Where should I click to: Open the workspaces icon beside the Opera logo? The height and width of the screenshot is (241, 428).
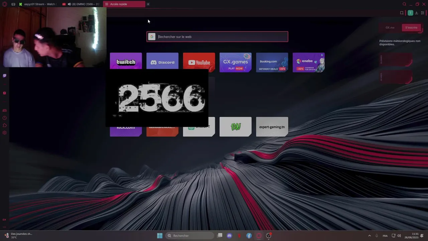[13, 4]
